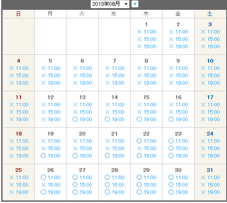Select available 19:00 slot on the 13th
The image size is (227, 203).
click(x=82, y=119)
